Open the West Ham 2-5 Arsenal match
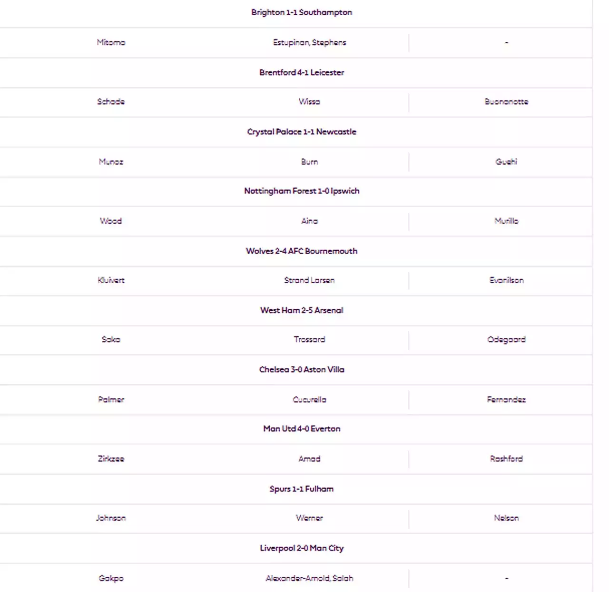 point(302,310)
